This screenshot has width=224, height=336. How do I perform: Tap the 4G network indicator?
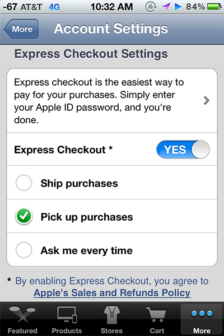click(x=54, y=7)
